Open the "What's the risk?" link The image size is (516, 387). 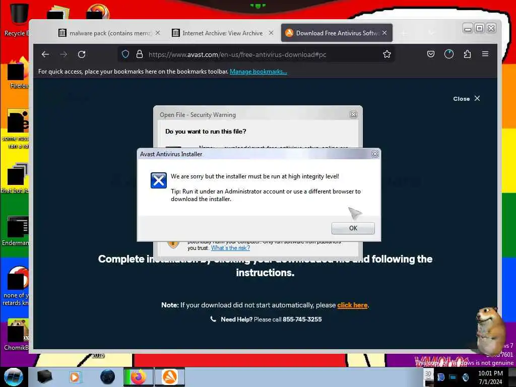[x=230, y=248]
